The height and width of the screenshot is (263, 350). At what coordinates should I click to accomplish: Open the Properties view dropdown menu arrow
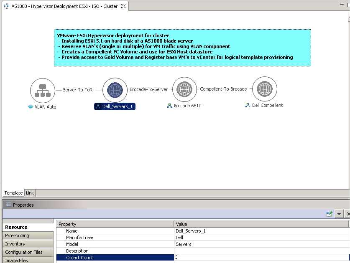click(x=339, y=214)
